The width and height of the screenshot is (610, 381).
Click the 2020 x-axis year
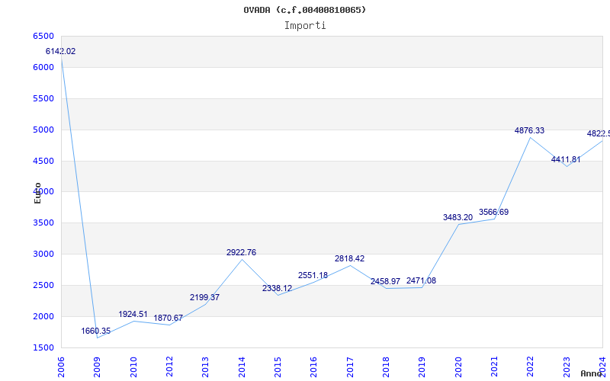458,367
